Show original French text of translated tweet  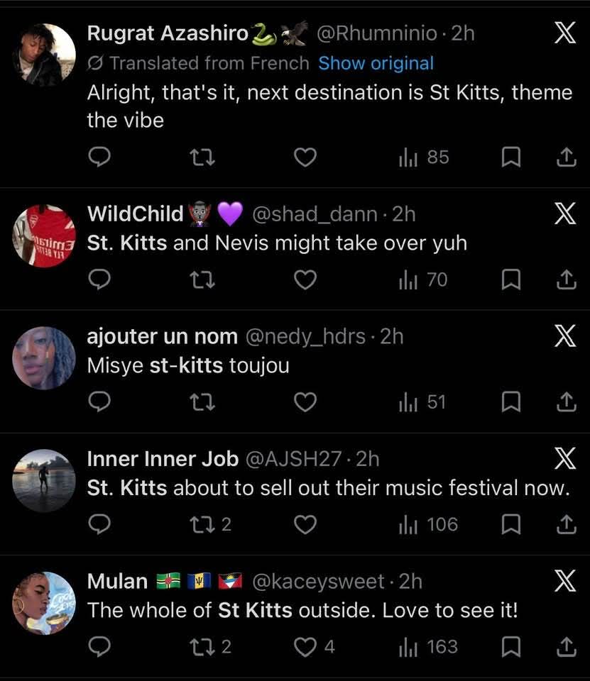pos(376,63)
